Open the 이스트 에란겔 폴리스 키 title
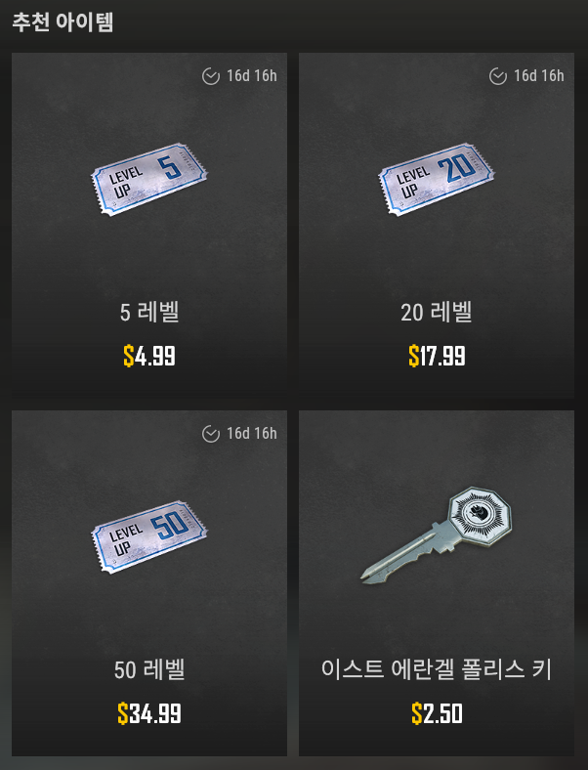 [x=437, y=669]
